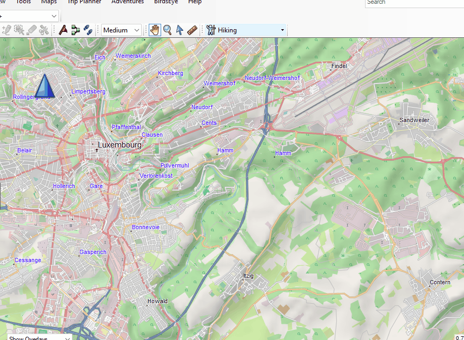Open the Adventures menu

pos(128,2)
